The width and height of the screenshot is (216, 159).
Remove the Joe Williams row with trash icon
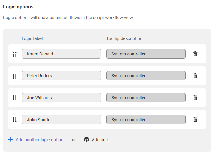pos(195,98)
